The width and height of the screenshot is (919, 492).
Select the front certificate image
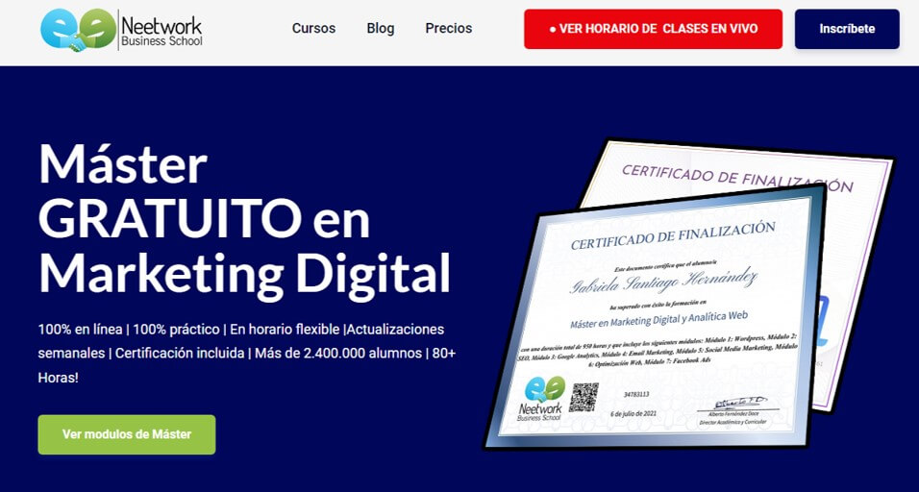click(x=654, y=319)
